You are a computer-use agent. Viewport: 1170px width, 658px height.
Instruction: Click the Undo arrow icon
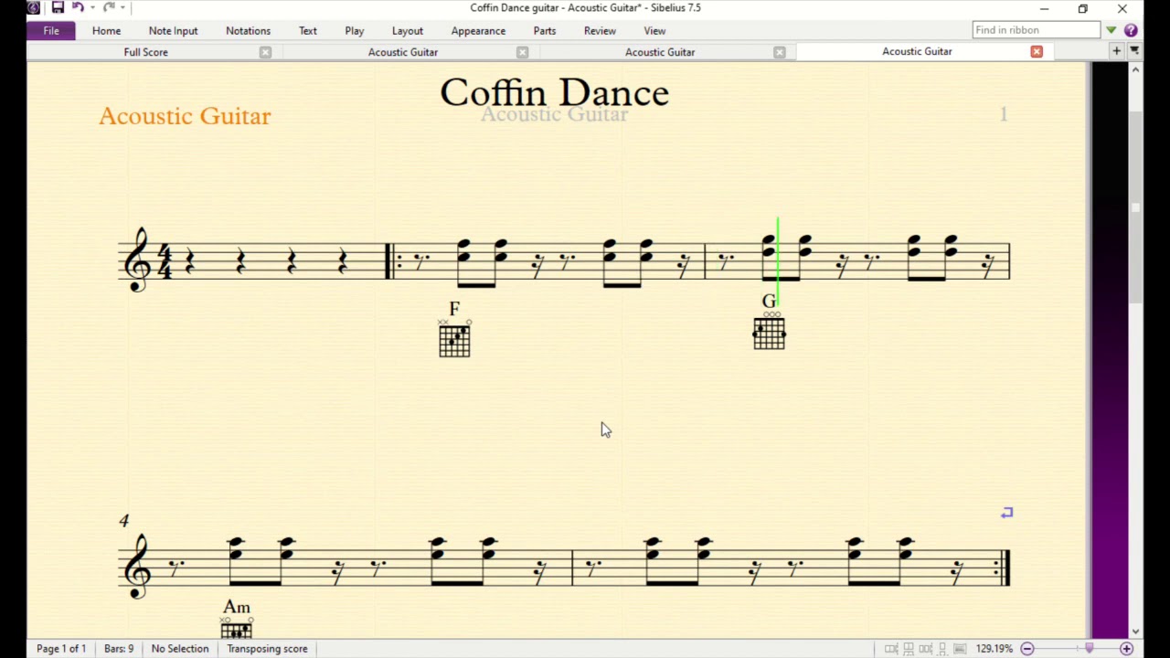coord(78,8)
